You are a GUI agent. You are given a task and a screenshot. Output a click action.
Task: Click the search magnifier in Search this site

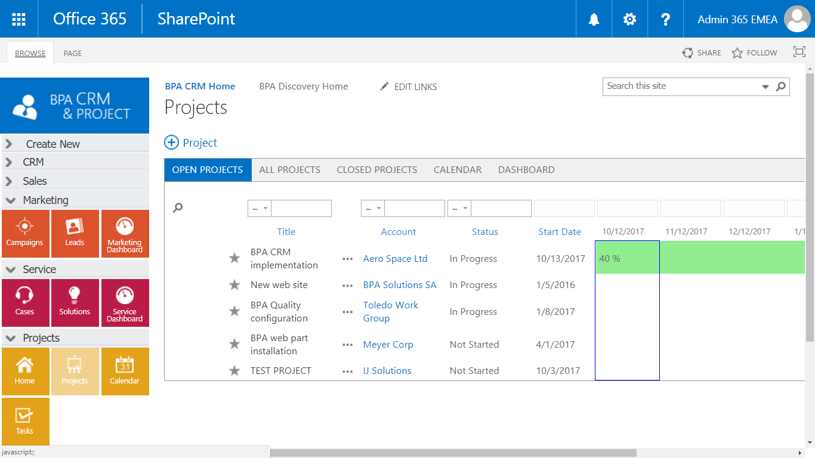[x=780, y=86]
